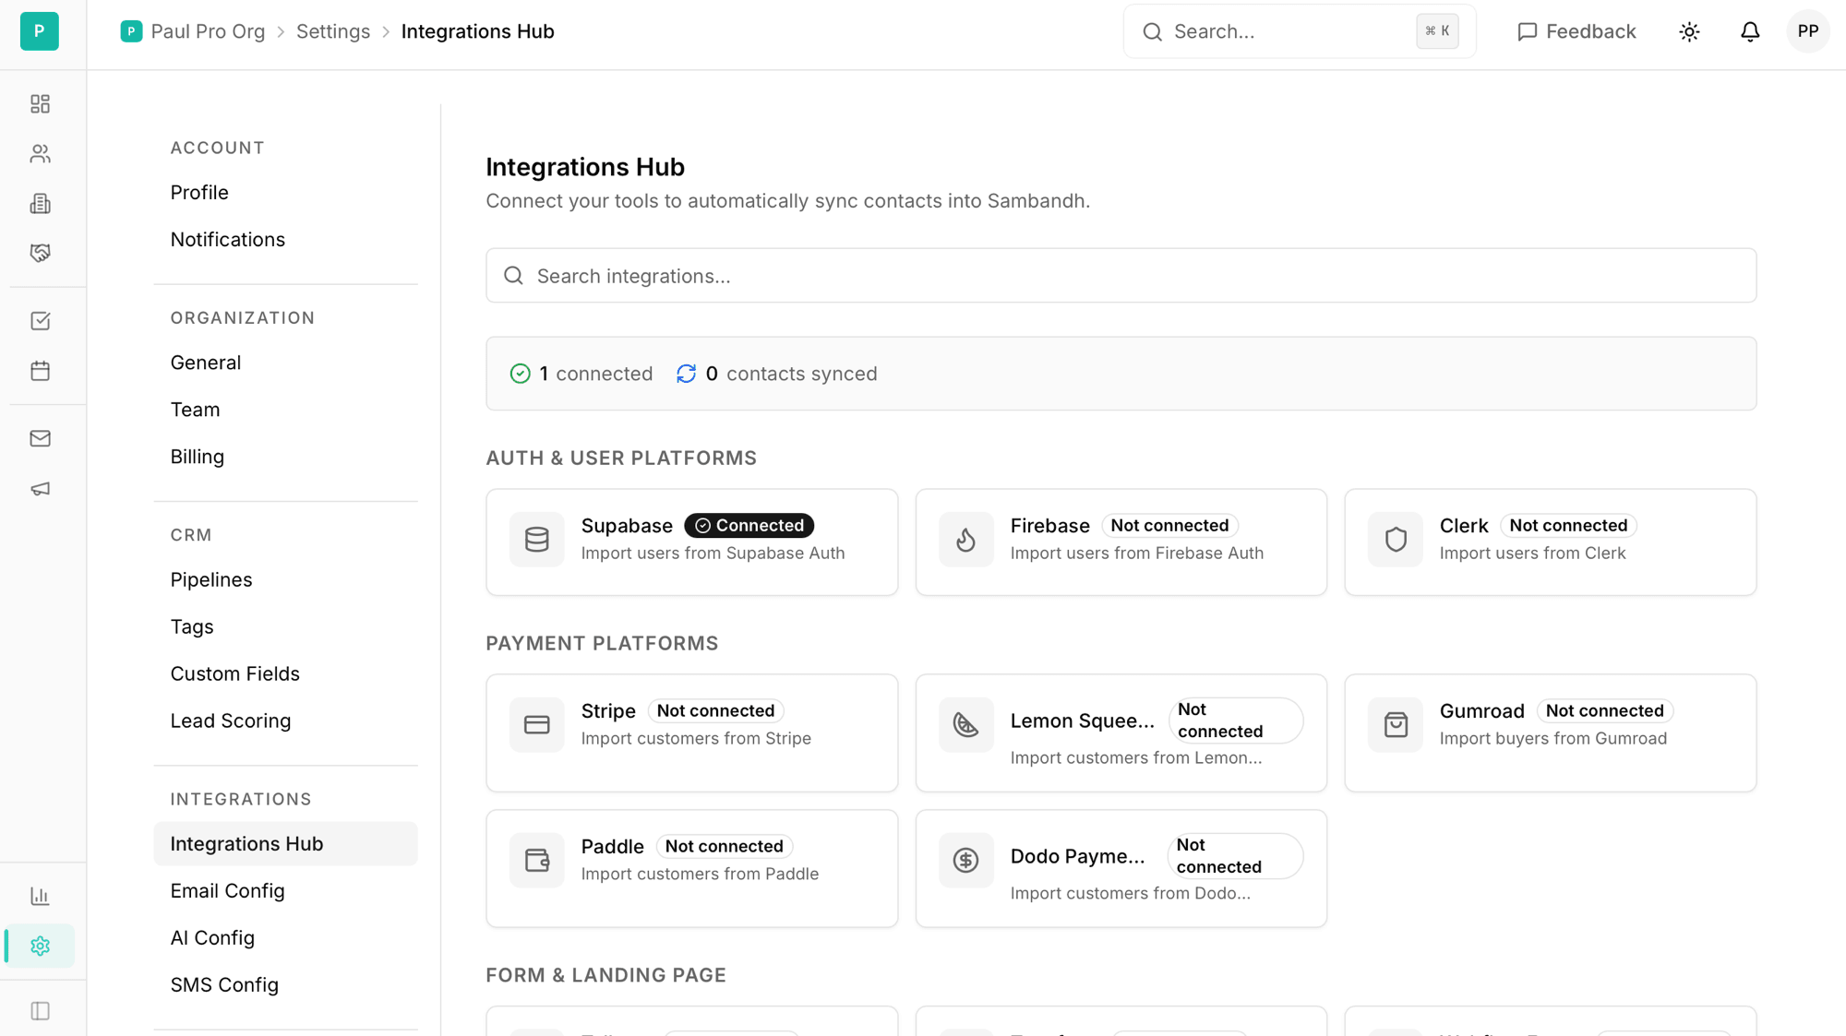The image size is (1846, 1036).
Task: Click the 'AUTH & USER PLATFORMS' heading
Action: (x=621, y=458)
